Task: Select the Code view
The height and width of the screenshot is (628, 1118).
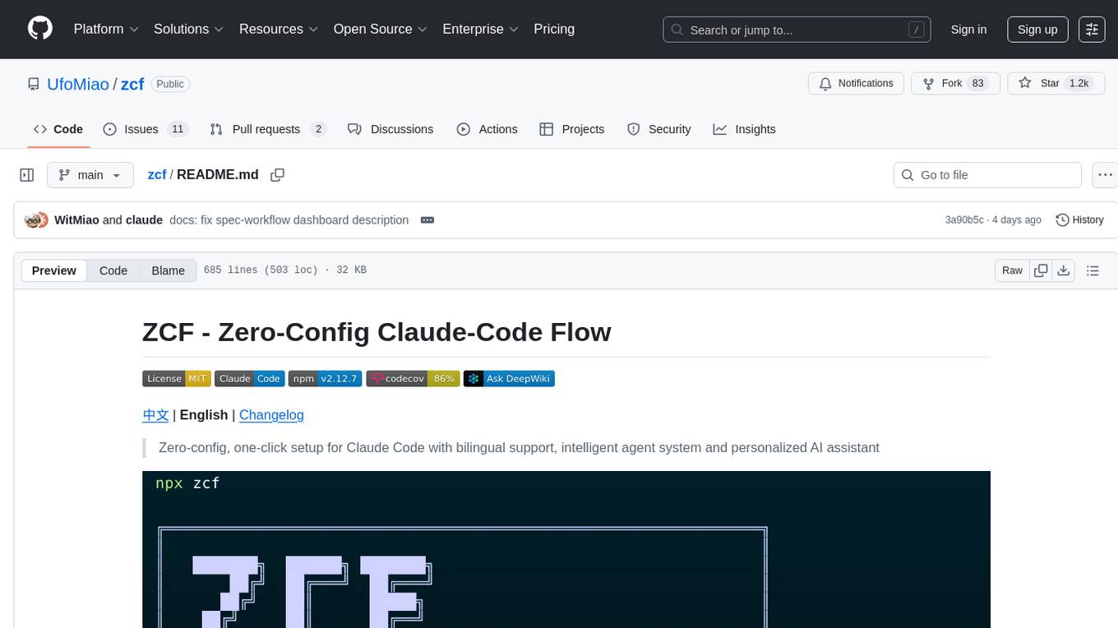Action: (x=113, y=270)
